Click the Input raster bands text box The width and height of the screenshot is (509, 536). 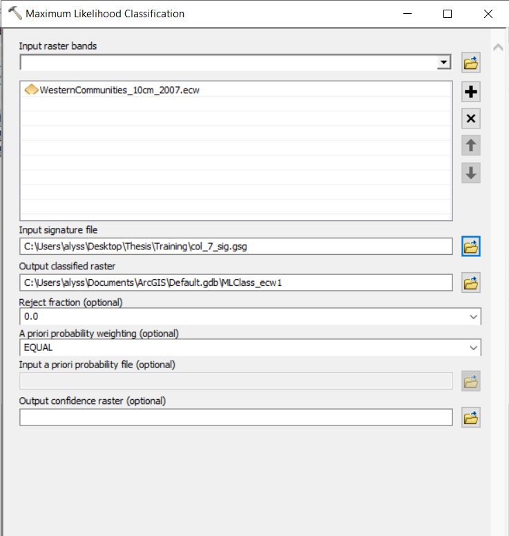point(228,64)
